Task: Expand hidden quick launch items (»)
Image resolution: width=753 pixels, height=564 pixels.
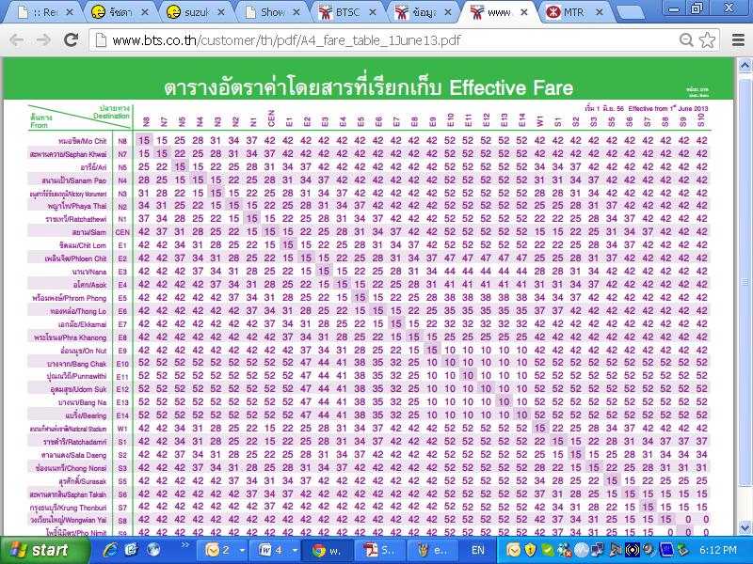Action: tap(184, 544)
